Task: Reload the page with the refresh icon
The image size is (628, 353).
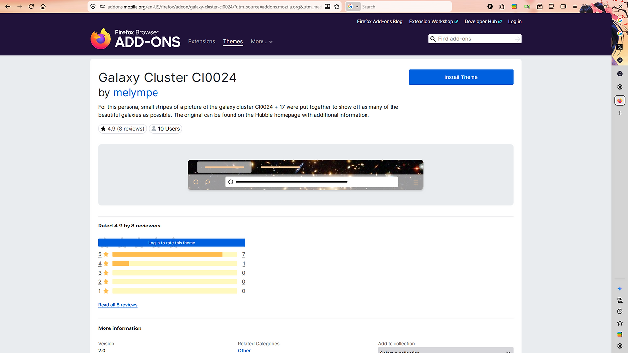Action: click(x=31, y=7)
